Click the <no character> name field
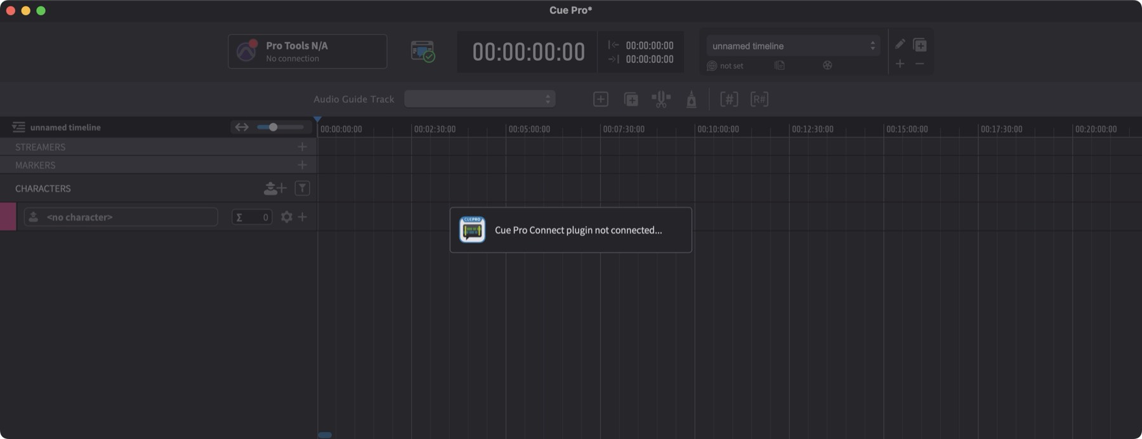The width and height of the screenshot is (1142, 439). pos(121,217)
